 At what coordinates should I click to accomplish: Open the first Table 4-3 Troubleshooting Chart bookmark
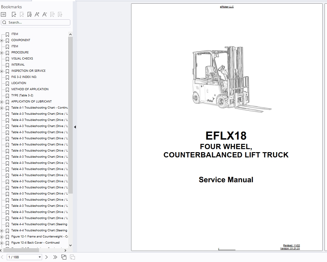(x=39, y=114)
